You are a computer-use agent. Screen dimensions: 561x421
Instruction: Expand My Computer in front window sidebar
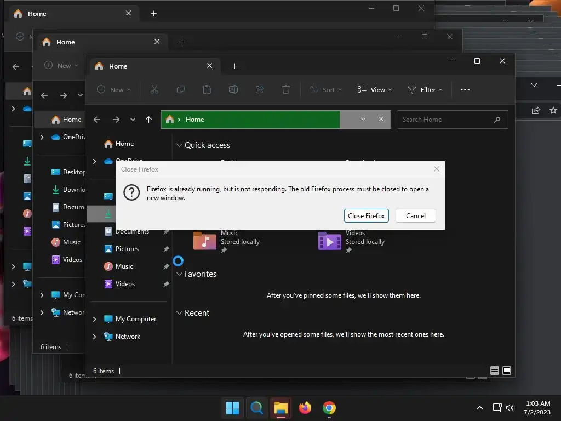[x=94, y=319]
